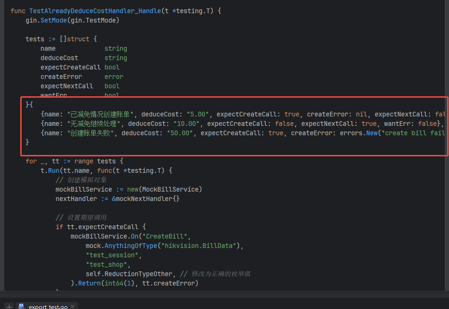Click the error type after createError

tap(114, 77)
